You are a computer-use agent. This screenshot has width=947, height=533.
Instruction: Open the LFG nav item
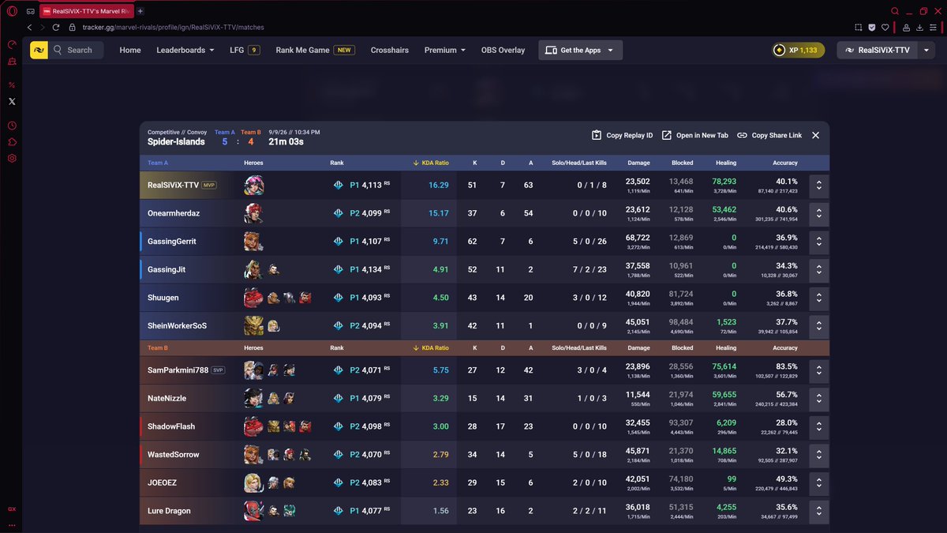coord(245,50)
